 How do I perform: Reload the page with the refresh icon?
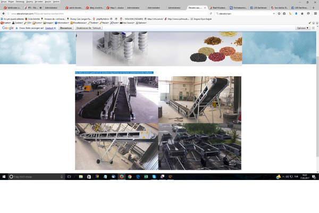coord(211,13)
